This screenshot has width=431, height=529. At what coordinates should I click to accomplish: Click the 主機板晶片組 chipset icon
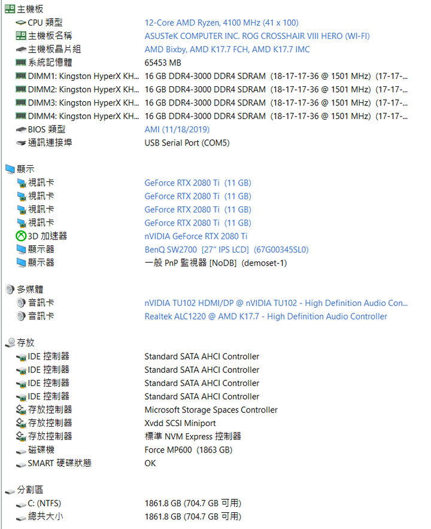pyautogui.click(x=21, y=49)
